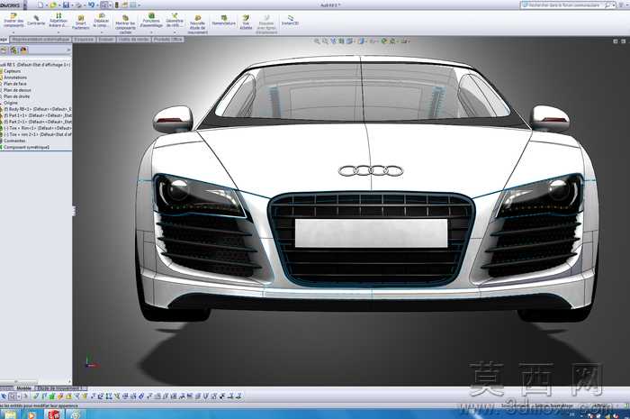This screenshot has width=630, height=419.
Task: Click the Open document icon
Action: (x=53, y=5)
